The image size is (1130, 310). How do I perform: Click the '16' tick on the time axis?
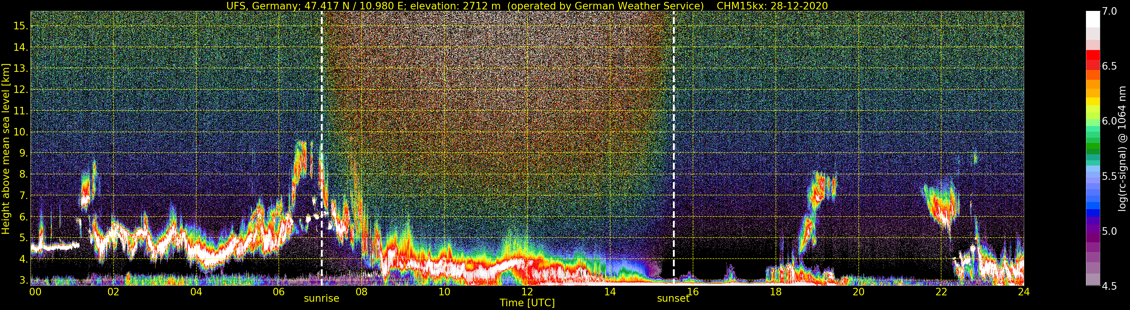[693, 292]
